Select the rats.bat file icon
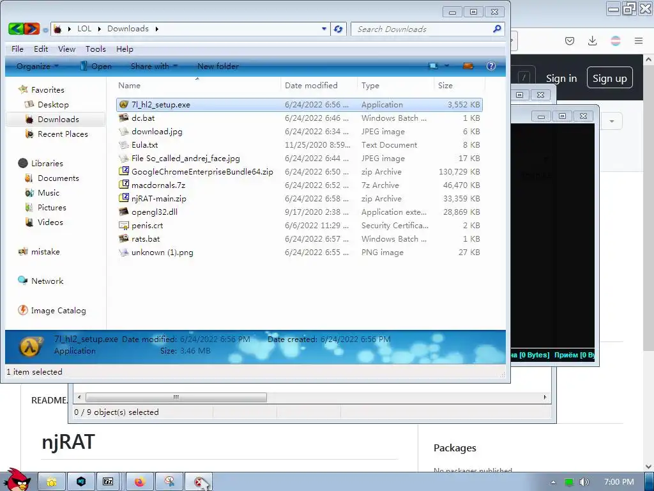 [x=123, y=238]
